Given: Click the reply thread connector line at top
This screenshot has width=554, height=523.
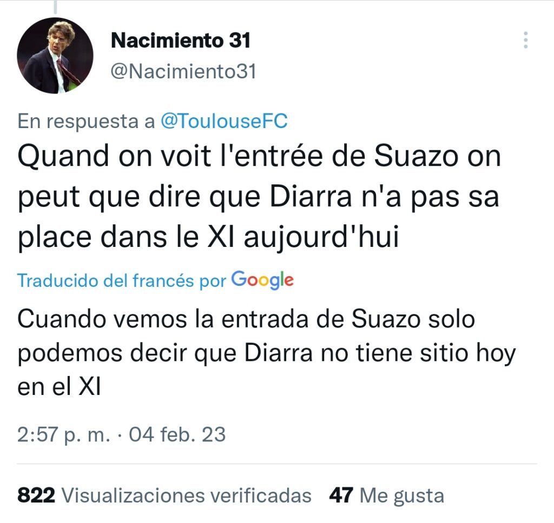Looking at the screenshot, I should point(55,6).
